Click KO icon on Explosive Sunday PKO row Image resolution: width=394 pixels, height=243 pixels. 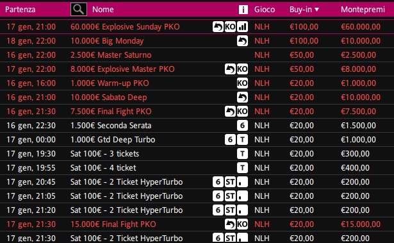[x=230, y=27]
